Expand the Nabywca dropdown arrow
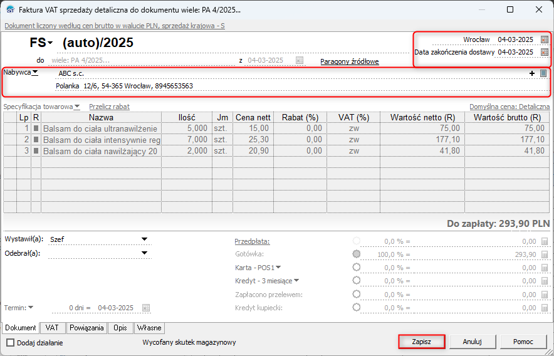This screenshot has height=356, width=554. point(35,72)
